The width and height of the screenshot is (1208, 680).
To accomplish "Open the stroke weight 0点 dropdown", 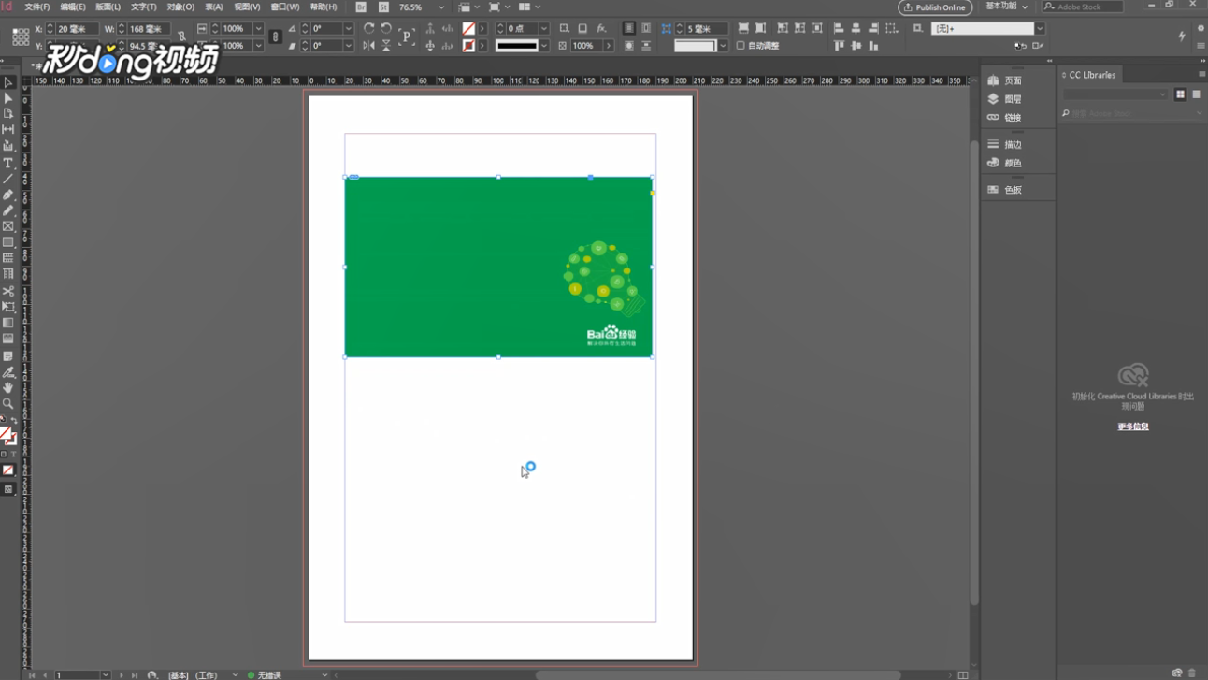I will [x=544, y=29].
